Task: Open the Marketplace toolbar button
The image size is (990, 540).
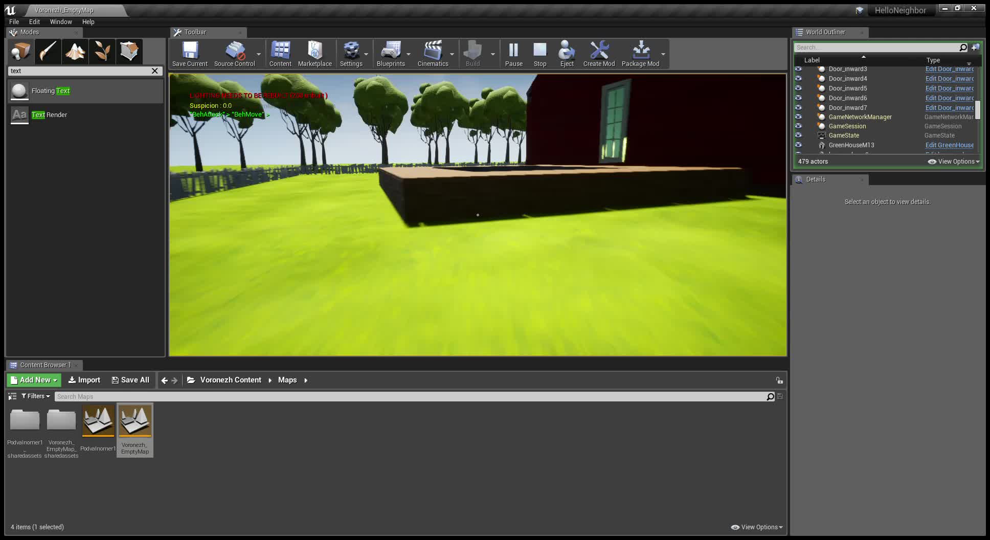Action: click(x=315, y=54)
